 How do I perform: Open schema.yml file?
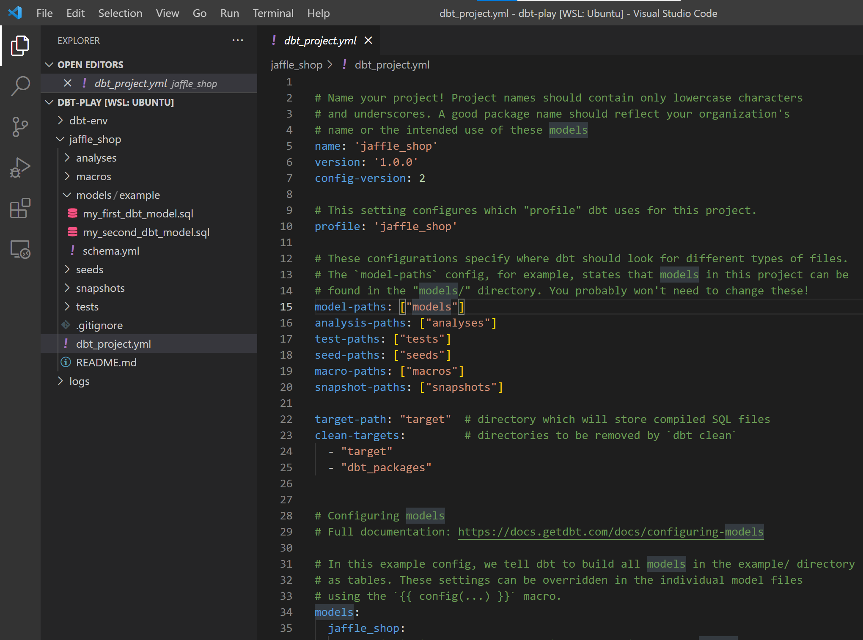(111, 251)
